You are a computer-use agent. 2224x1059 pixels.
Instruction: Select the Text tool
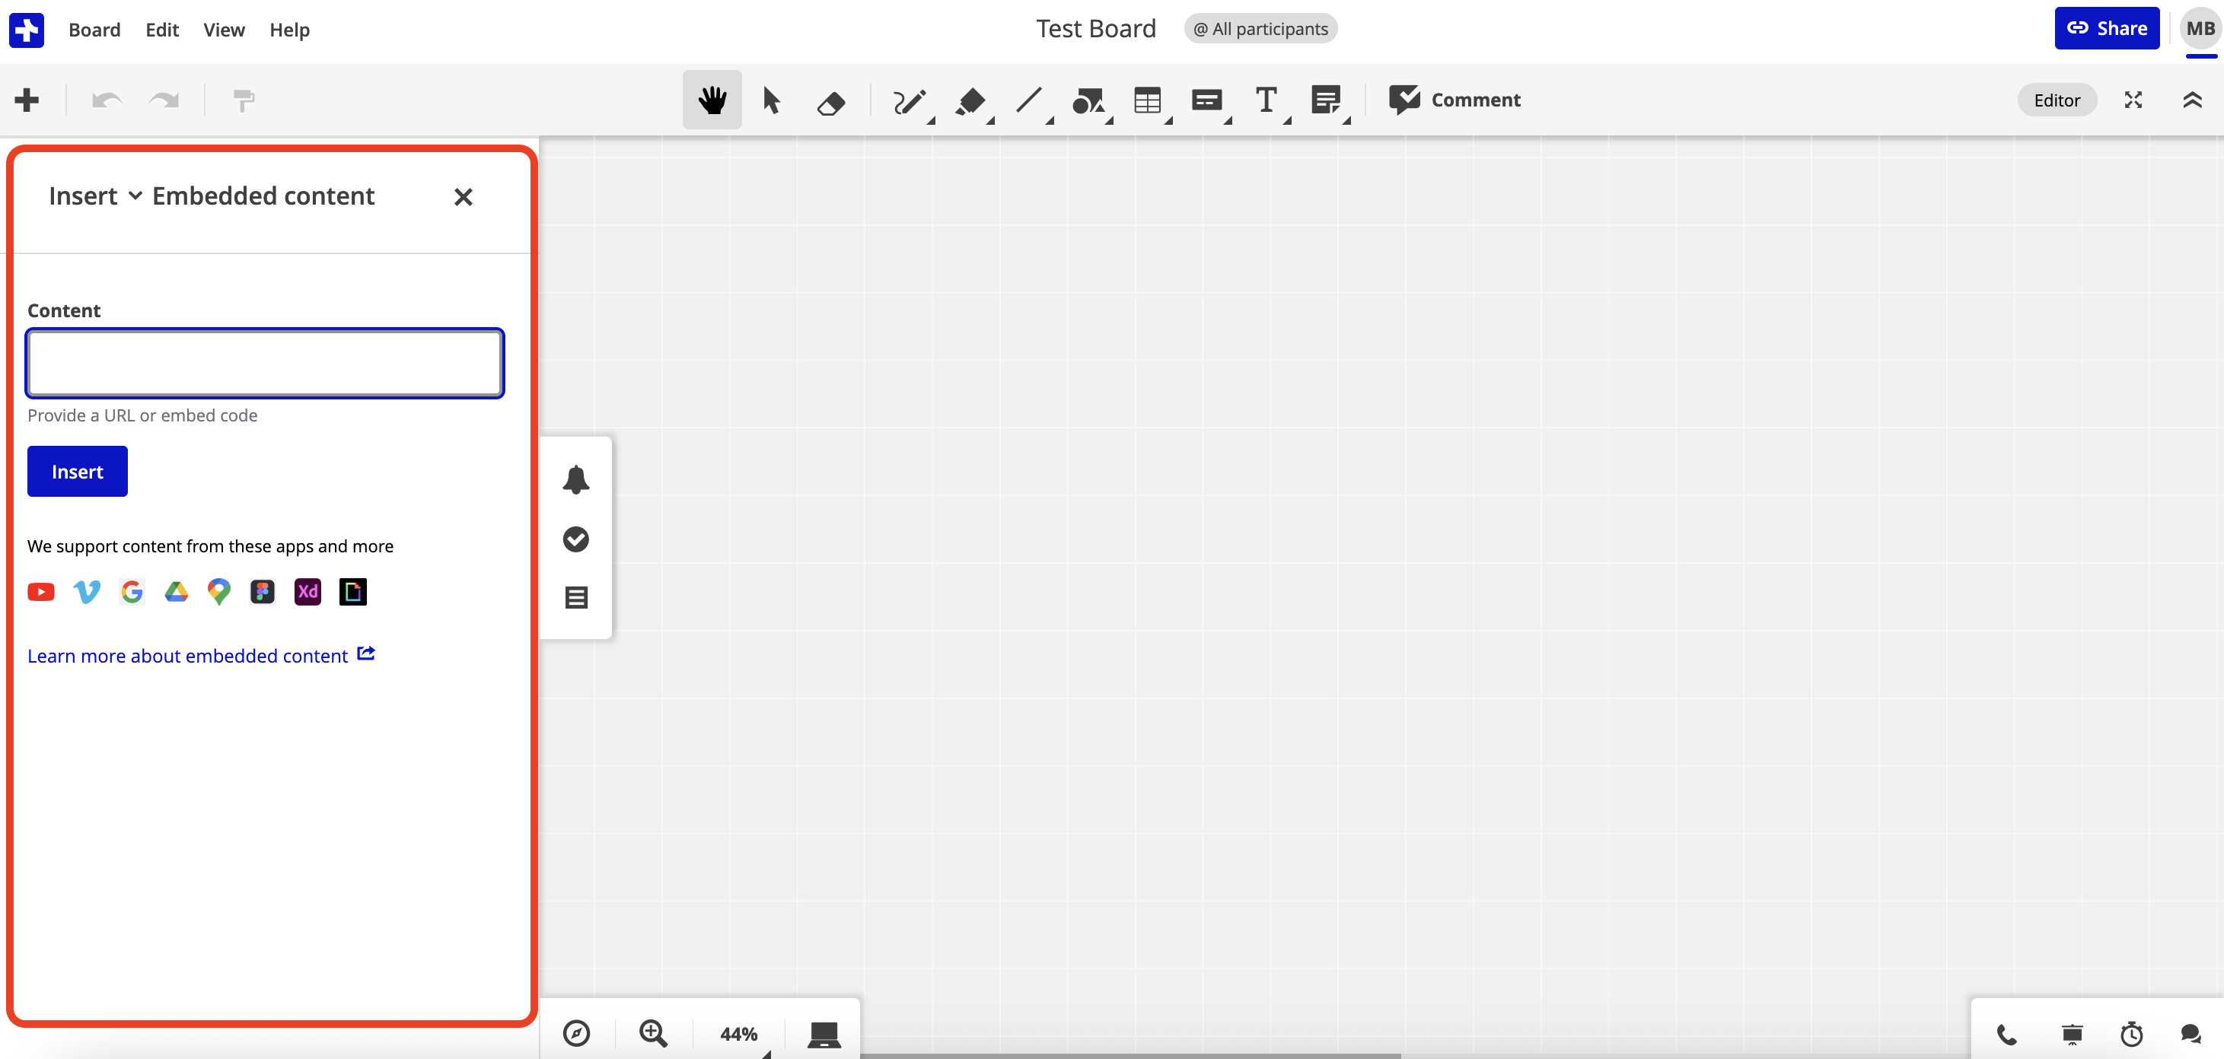[x=1267, y=99]
